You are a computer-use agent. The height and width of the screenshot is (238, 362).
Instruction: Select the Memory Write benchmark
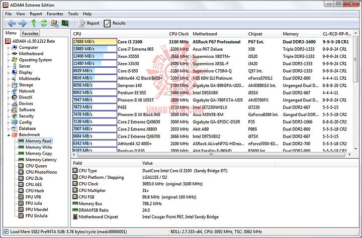(39, 147)
